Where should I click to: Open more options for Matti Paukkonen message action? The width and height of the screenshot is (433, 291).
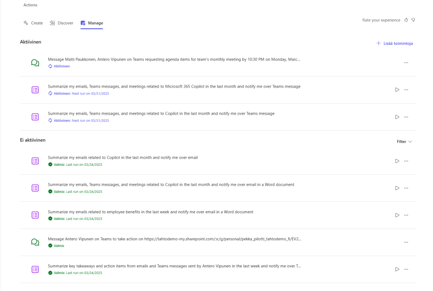[x=406, y=63]
